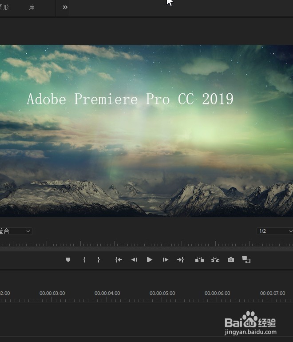Switch to the 图形 workspace tab
Viewport: 293px width, 342px height.
4,7
